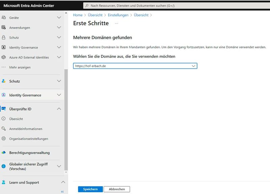Click the Anmeldeinformationen key icon
Image resolution: width=270 pixels, height=194 pixels.
pos(4,129)
